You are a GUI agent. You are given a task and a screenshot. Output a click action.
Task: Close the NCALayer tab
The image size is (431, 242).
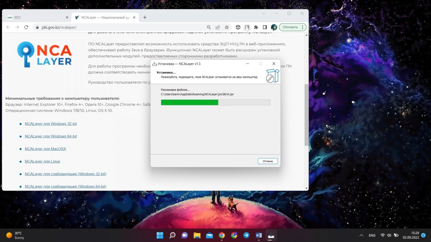coord(135,17)
